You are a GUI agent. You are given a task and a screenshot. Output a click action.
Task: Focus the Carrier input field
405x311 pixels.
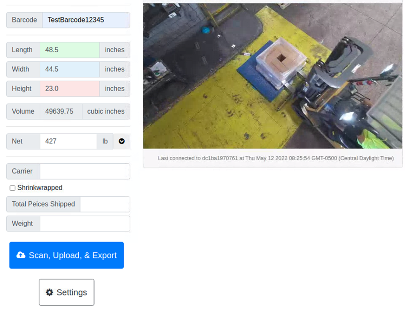pyautogui.click(x=85, y=171)
